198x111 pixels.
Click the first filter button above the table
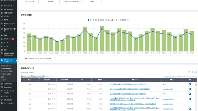click(26, 76)
